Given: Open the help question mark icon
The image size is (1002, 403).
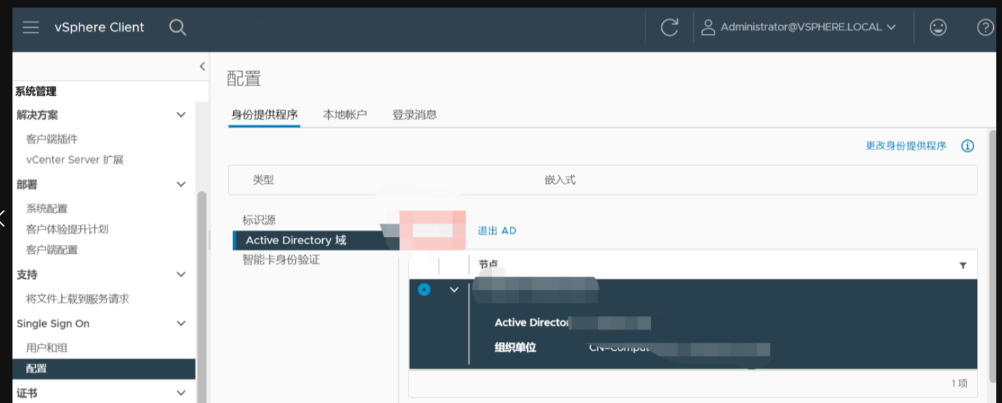Looking at the screenshot, I should coord(985,27).
